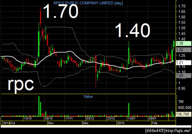Select the Dec month label
Image resolution: width=192 pixels, height=134 pixels.
point(85,123)
